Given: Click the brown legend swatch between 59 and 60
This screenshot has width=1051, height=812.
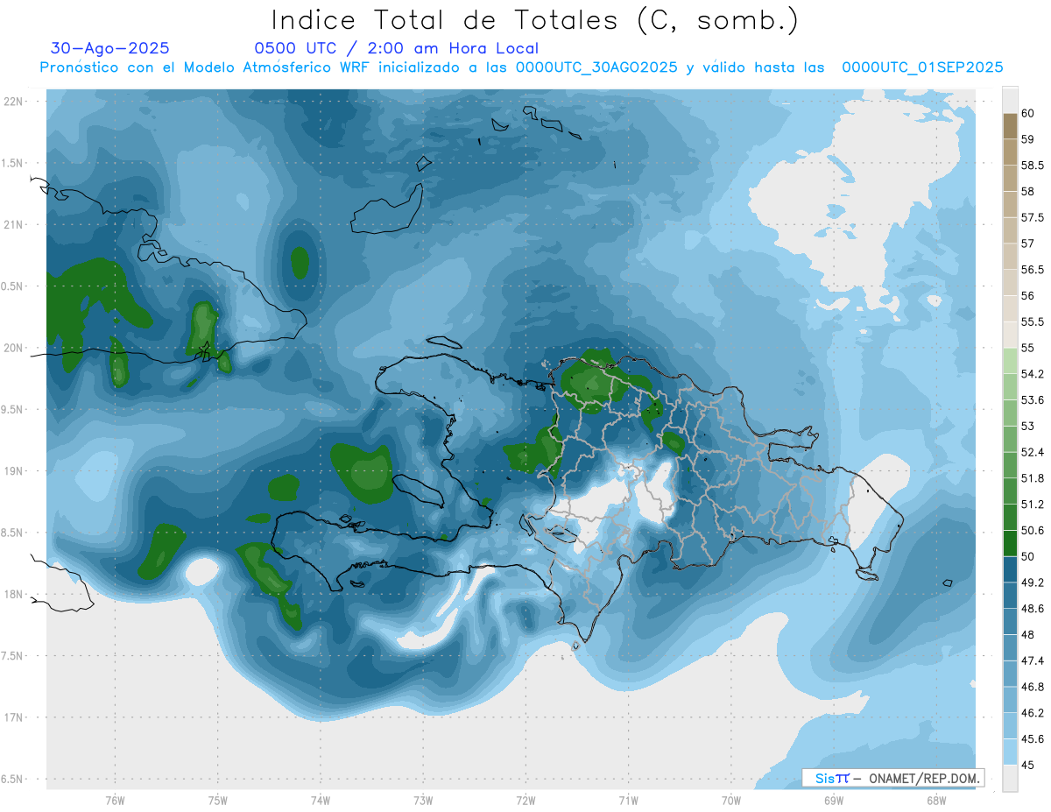Looking at the screenshot, I should click(1010, 126).
